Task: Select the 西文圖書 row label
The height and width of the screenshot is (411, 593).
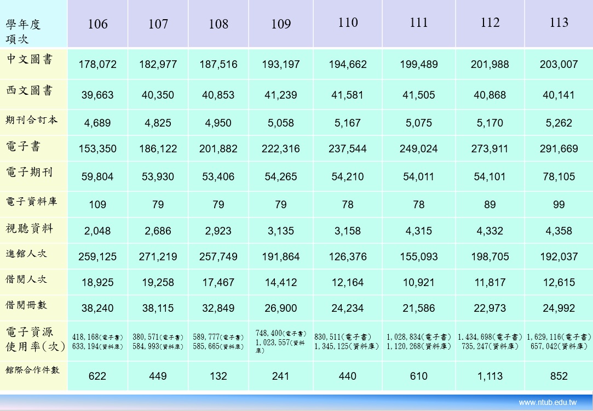Action: [x=30, y=91]
